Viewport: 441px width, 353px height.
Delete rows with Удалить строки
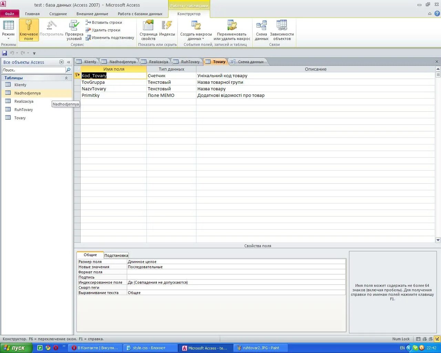click(x=103, y=30)
